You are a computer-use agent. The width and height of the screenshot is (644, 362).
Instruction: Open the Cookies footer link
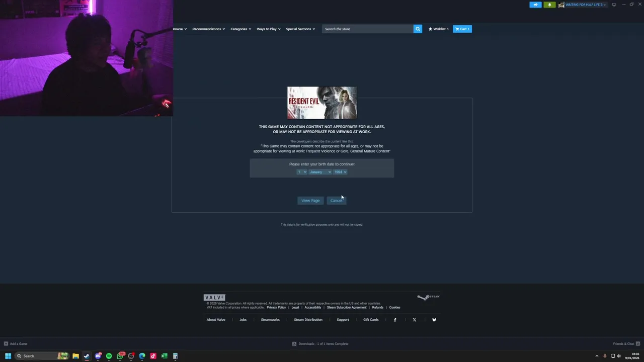coord(394,307)
